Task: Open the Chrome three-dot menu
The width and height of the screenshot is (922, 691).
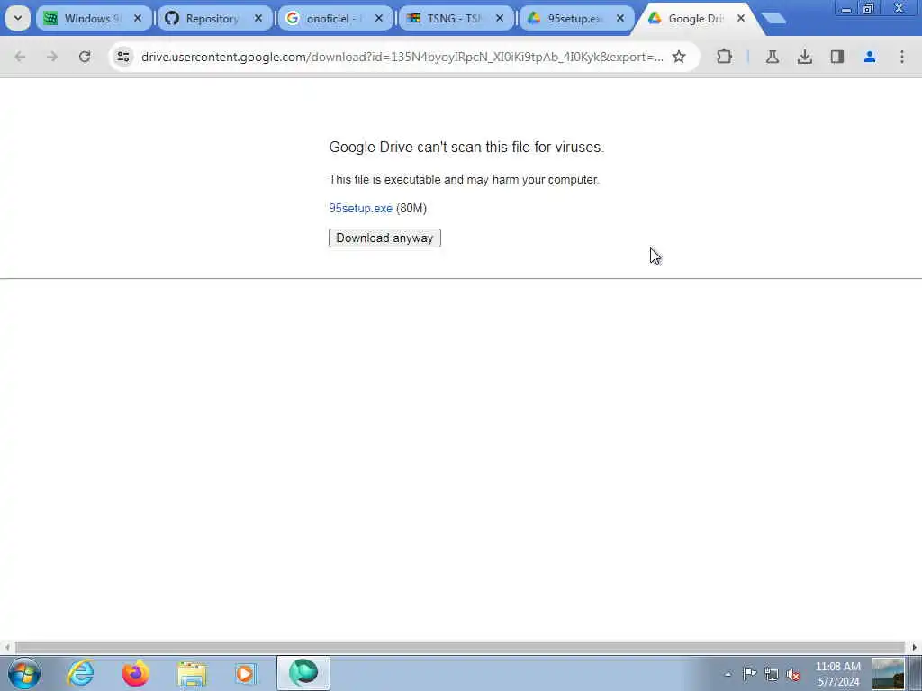Action: tap(901, 57)
